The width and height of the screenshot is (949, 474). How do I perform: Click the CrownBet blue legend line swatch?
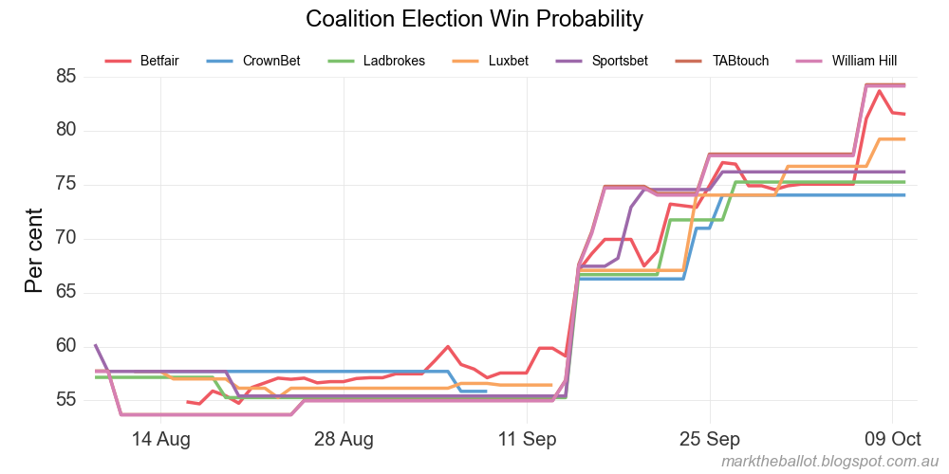coord(220,61)
